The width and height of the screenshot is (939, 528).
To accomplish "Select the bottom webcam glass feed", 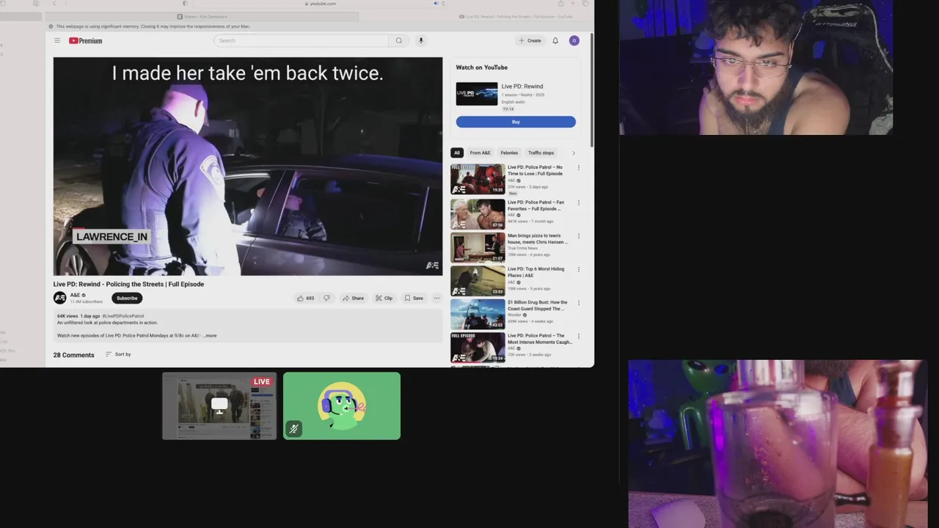I will (778, 444).
